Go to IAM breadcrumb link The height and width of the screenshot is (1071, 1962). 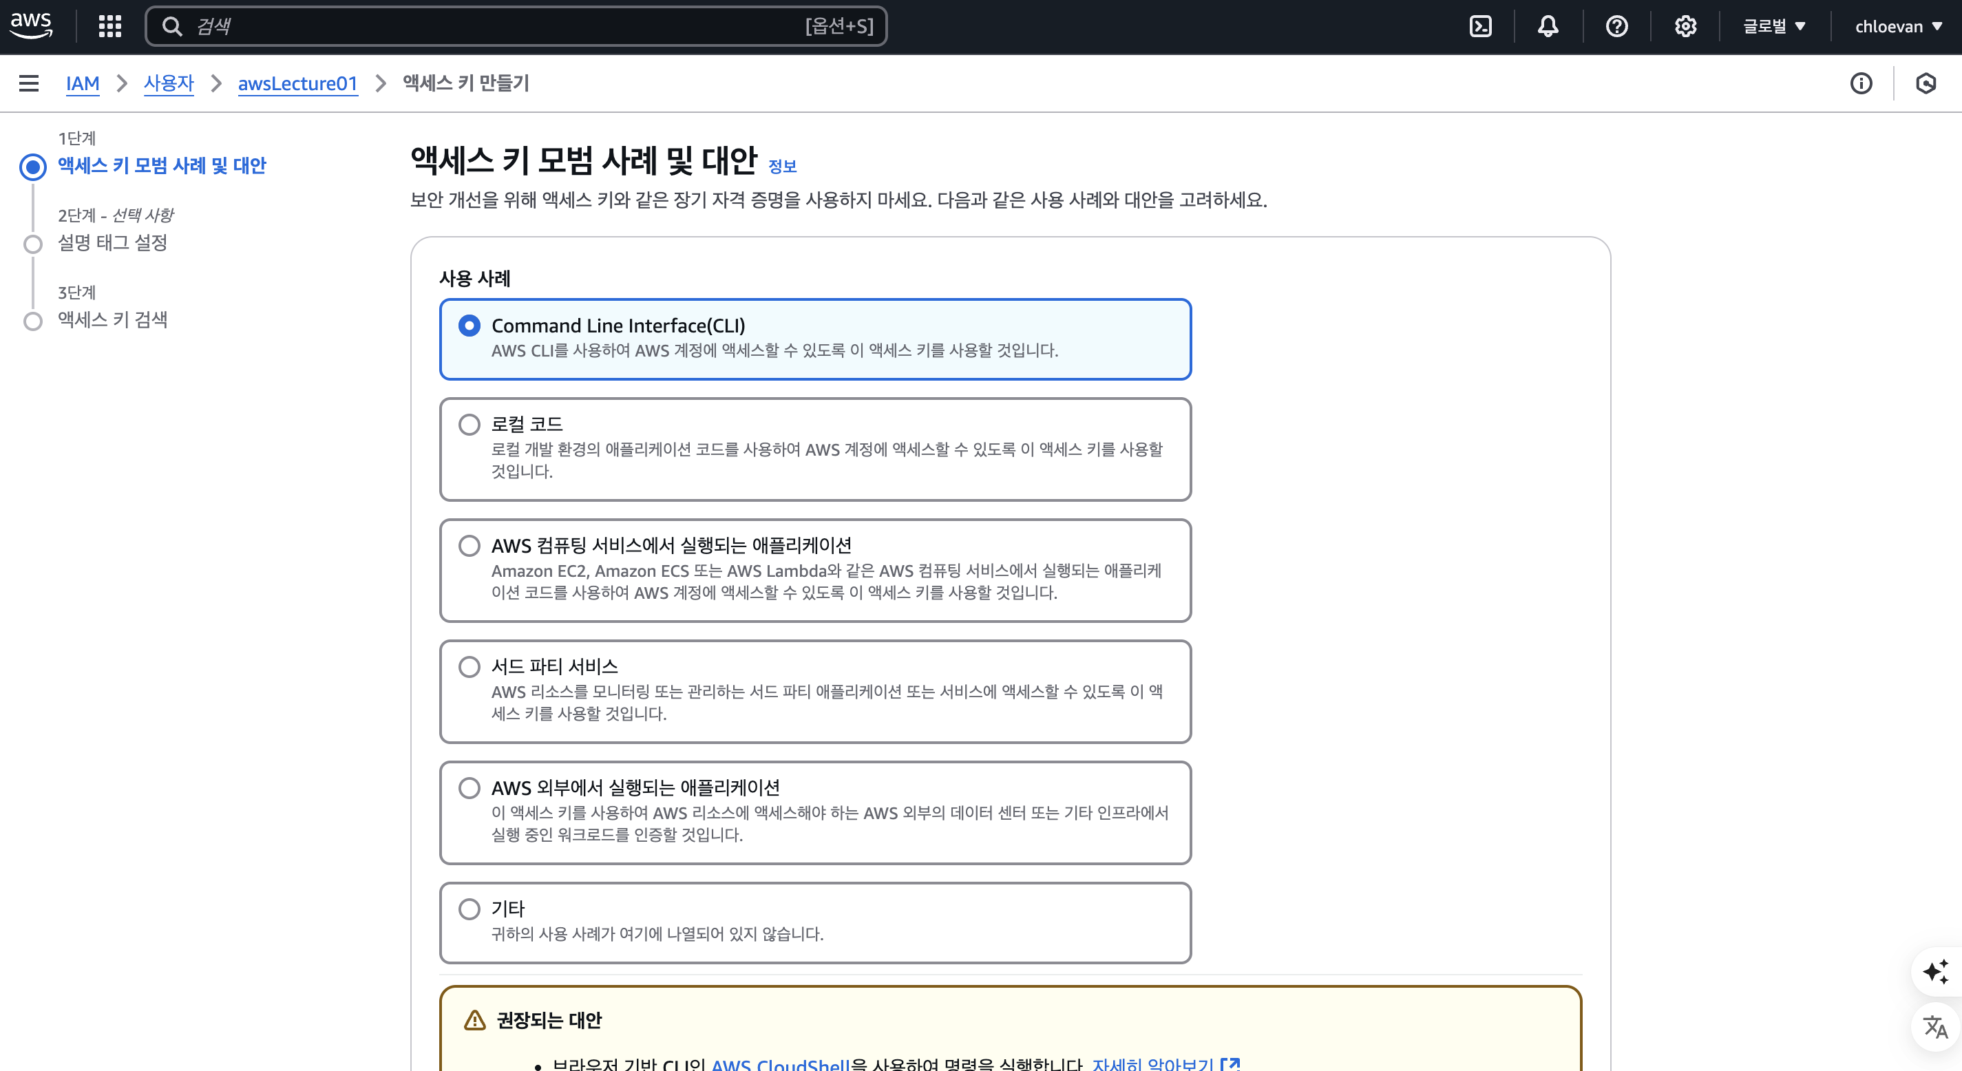click(82, 83)
